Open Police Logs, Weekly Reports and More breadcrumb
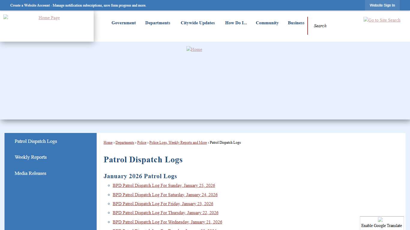This screenshot has height=230, width=410. pyautogui.click(x=178, y=143)
